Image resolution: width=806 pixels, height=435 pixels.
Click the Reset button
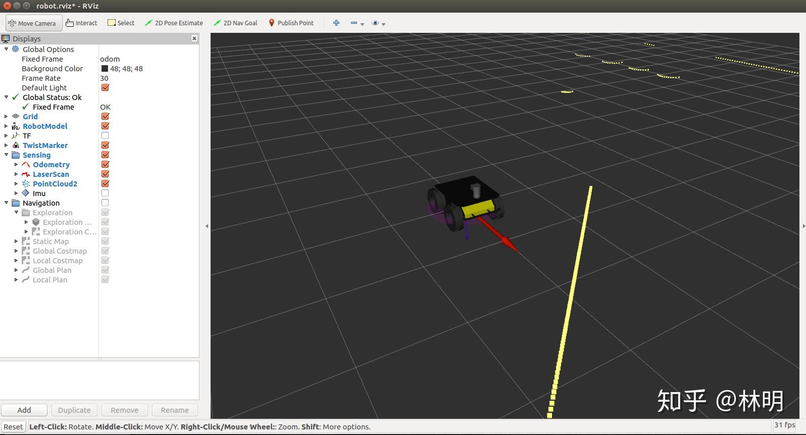click(x=13, y=426)
